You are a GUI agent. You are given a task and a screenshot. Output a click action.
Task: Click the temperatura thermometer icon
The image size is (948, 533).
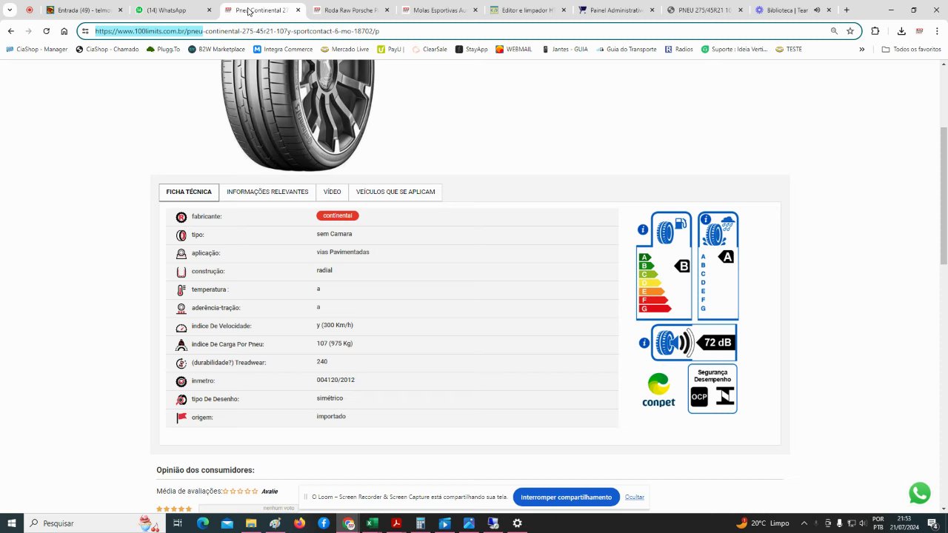(181, 290)
